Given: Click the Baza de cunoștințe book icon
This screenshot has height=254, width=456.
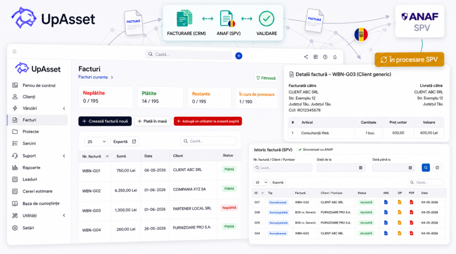Looking at the screenshot, I should pyautogui.click(x=15, y=204).
